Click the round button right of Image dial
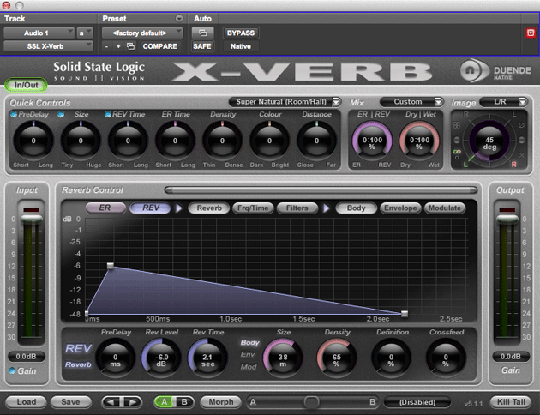 coord(521,140)
